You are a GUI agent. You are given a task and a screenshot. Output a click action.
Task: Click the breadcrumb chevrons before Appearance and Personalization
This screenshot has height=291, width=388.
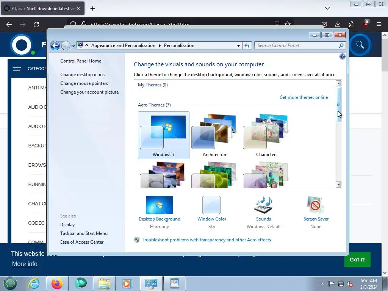(87, 45)
